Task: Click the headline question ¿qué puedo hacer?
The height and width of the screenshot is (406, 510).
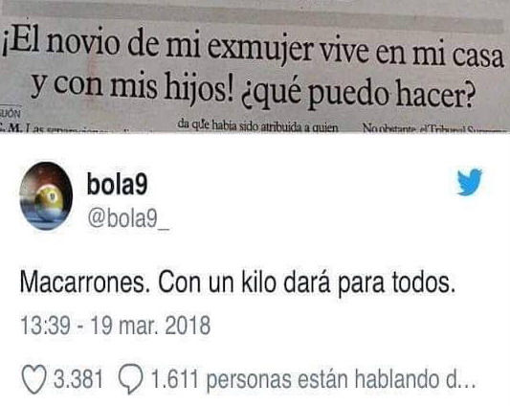Action: pos(357,95)
